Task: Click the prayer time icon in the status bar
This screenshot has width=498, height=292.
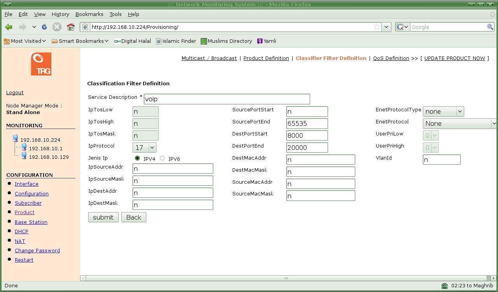Action: (x=444, y=286)
